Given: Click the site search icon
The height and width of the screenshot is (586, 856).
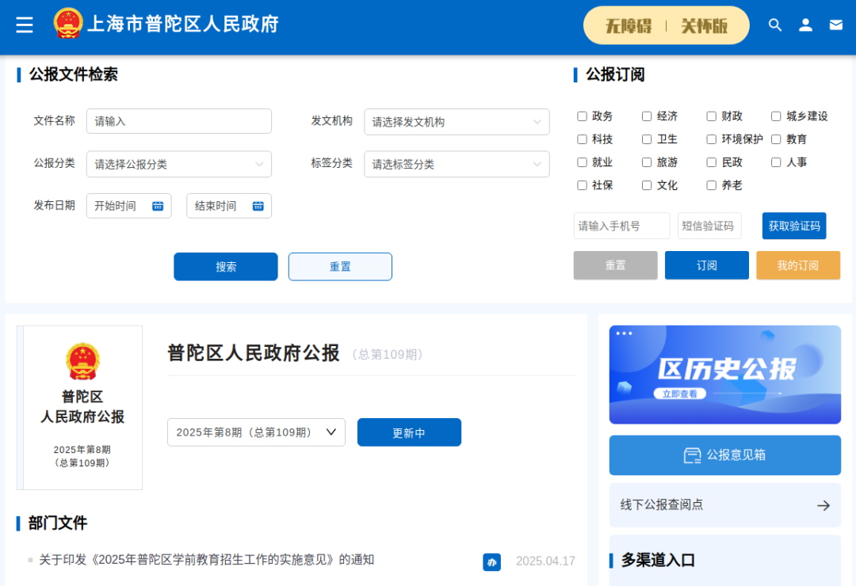Looking at the screenshot, I should (775, 25).
